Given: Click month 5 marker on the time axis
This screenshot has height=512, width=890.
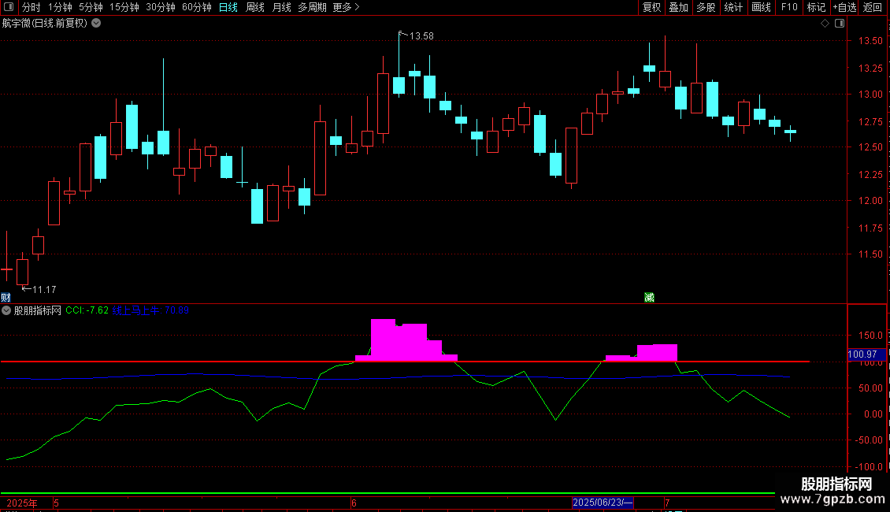Looking at the screenshot, I should [x=56, y=503].
